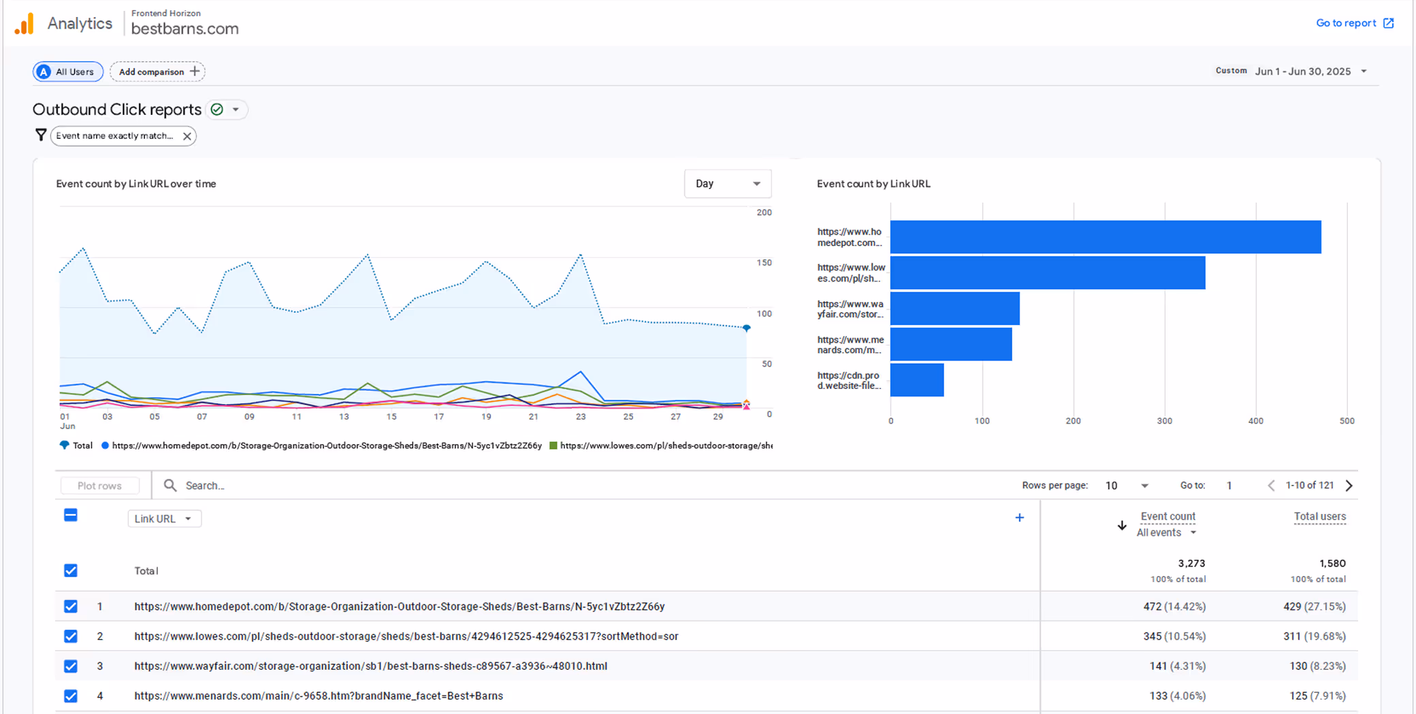Click the wayfair.com Link URL row text

(x=371, y=666)
